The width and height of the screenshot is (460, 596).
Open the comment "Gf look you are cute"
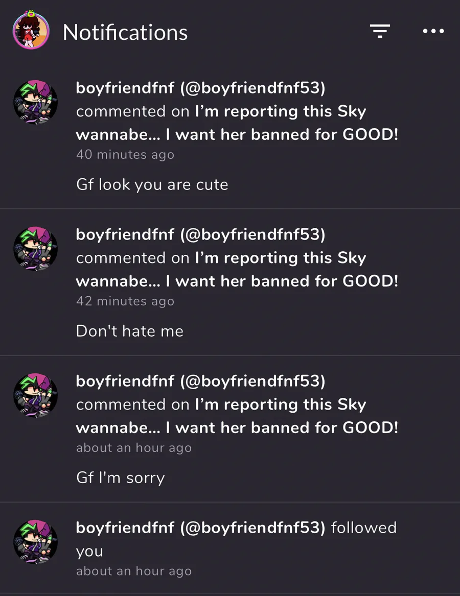pos(152,185)
